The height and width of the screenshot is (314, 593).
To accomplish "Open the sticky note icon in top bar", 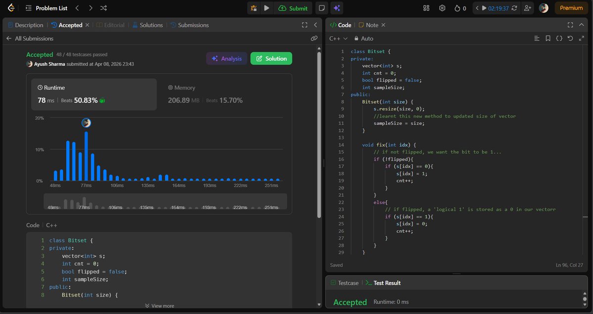I will [x=321, y=8].
